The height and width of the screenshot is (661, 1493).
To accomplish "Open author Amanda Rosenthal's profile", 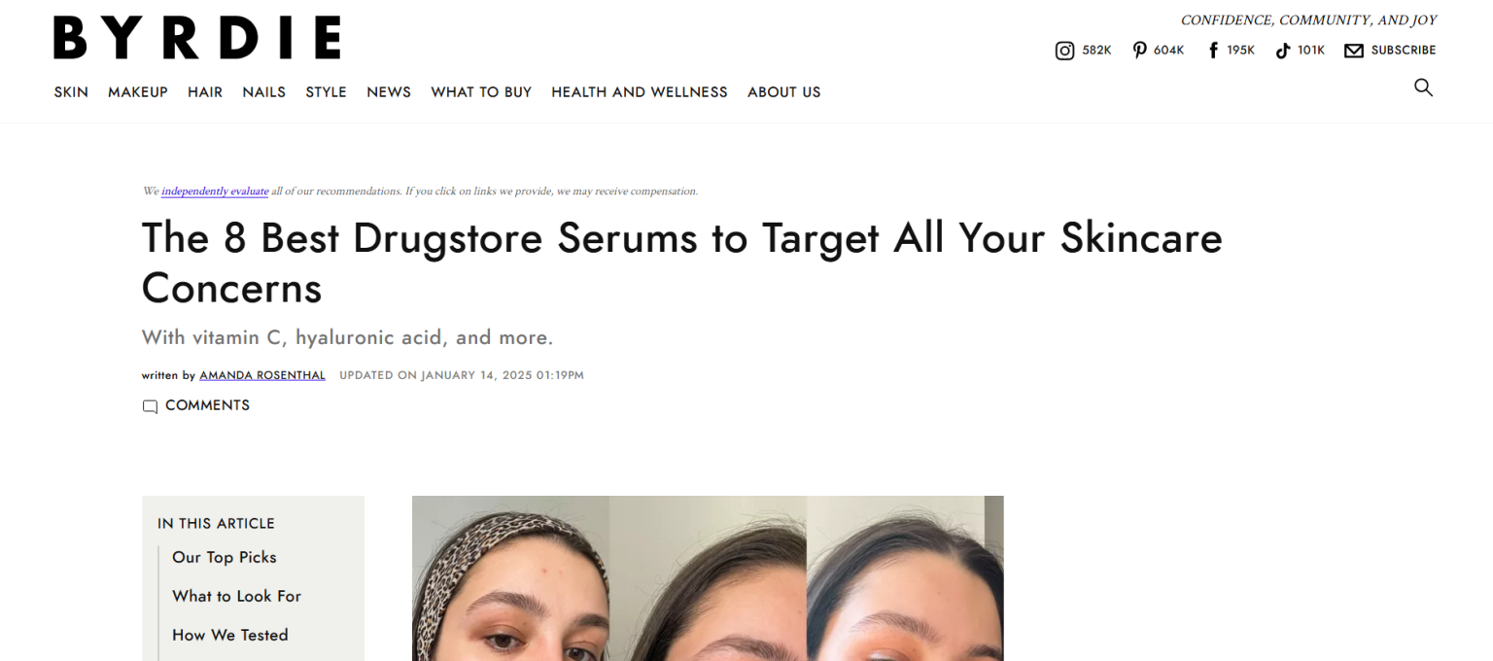I will click(x=262, y=375).
